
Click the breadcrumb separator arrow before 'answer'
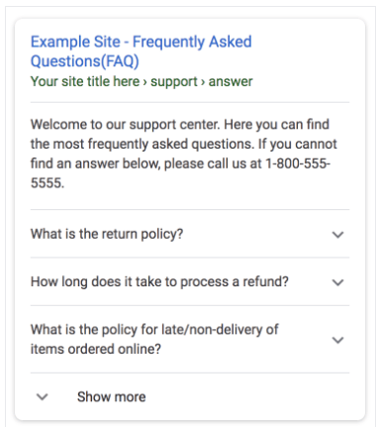(x=203, y=82)
